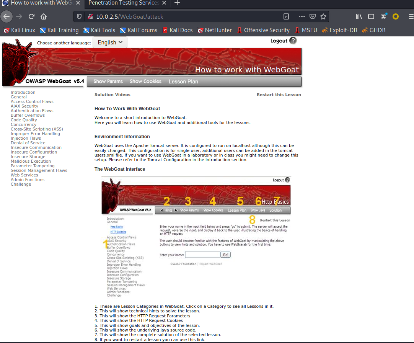Screen dimensions: 414x343
Task: Open the Library bookmarks icon
Action: [359, 16]
